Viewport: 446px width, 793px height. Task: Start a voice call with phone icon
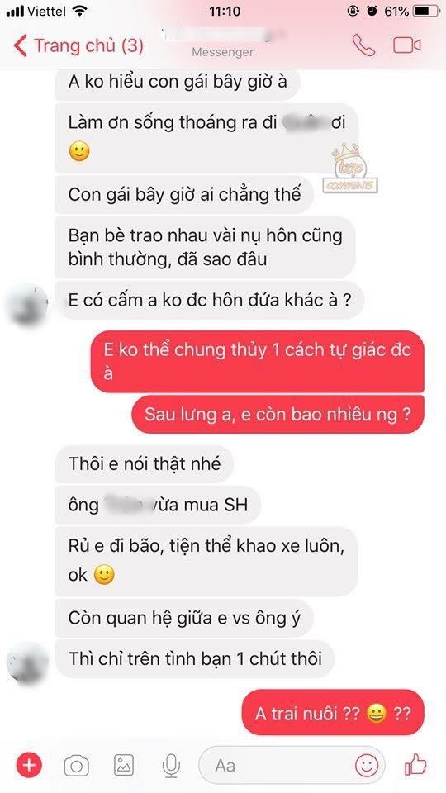coord(363,45)
